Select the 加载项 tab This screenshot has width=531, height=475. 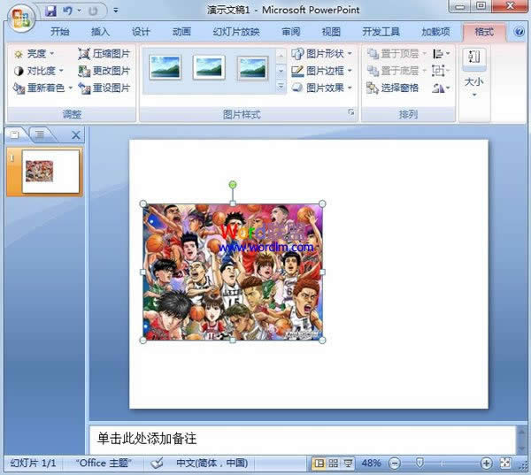click(x=435, y=32)
